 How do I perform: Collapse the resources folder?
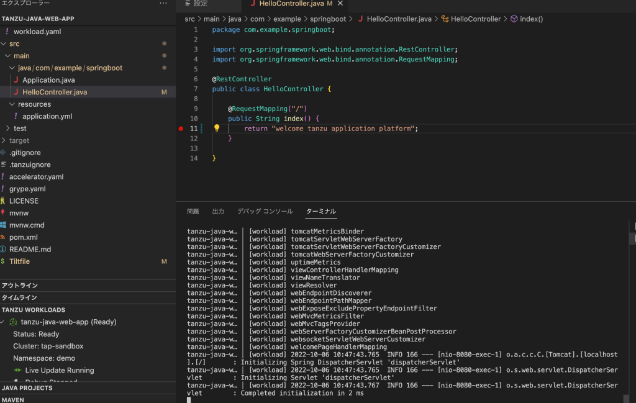(12, 104)
